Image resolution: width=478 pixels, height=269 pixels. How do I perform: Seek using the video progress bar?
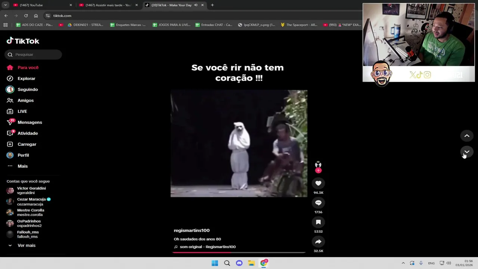239,253
